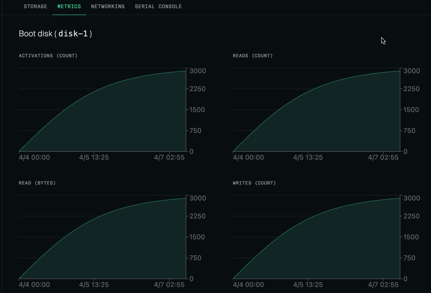Select the 4/4 00:00 axis label under Activations
Screen dimensions: 431x293
[x=34, y=157]
